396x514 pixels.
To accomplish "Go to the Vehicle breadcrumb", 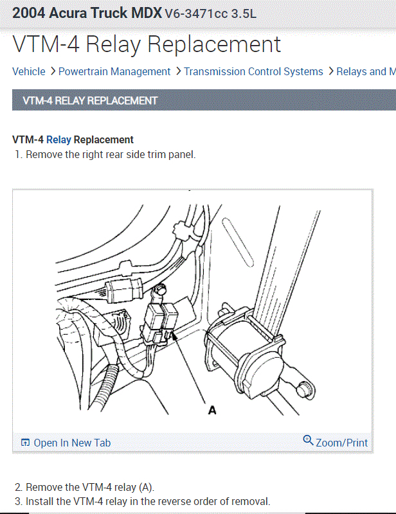I will [x=29, y=71].
